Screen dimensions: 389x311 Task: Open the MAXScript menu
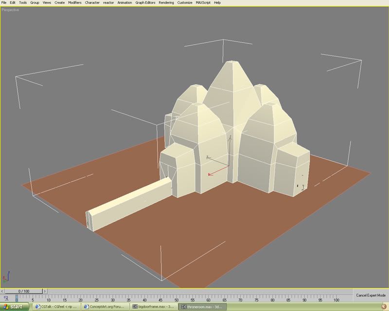[x=204, y=2]
